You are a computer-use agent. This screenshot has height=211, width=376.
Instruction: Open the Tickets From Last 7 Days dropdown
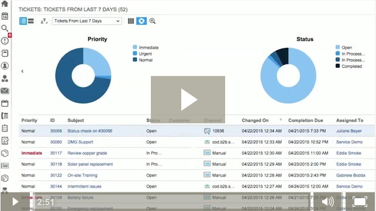pyautogui.click(x=87, y=21)
